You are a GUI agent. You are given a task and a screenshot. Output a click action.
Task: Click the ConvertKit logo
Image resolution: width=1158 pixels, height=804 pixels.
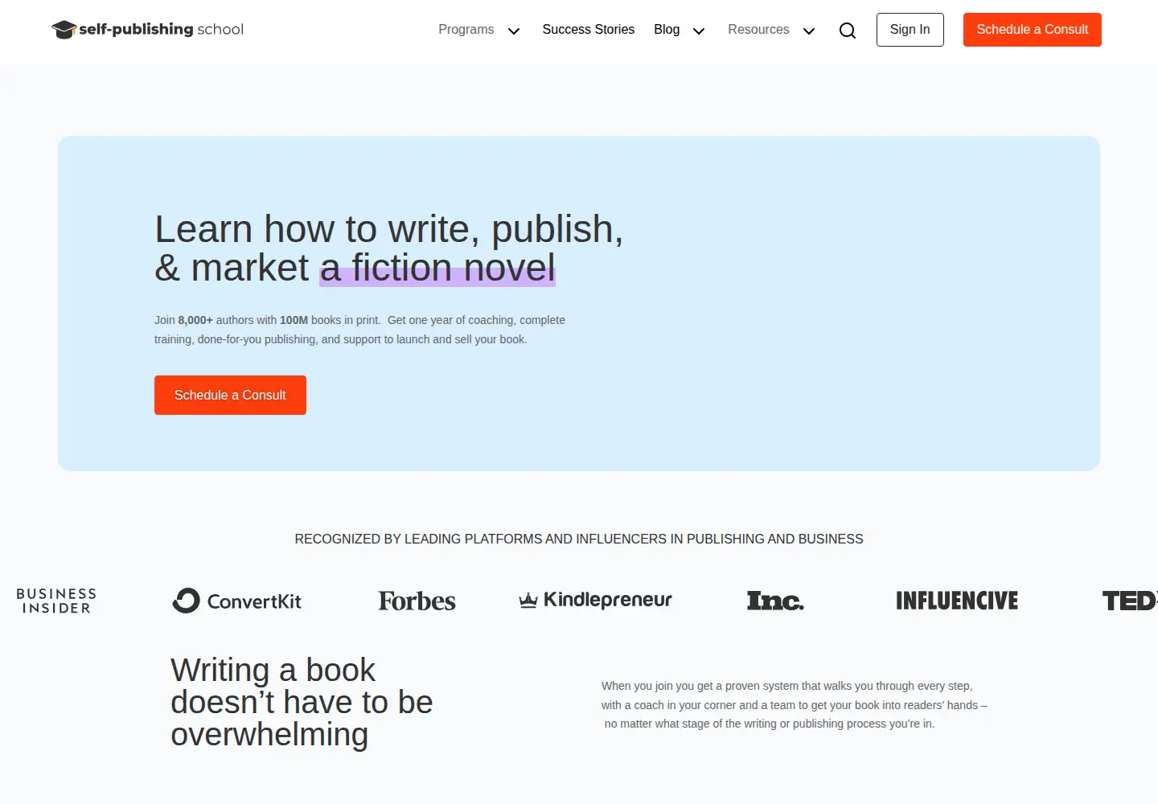[x=237, y=601]
